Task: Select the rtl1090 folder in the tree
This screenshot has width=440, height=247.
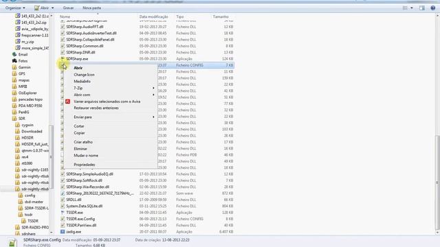Action: tap(27, 163)
